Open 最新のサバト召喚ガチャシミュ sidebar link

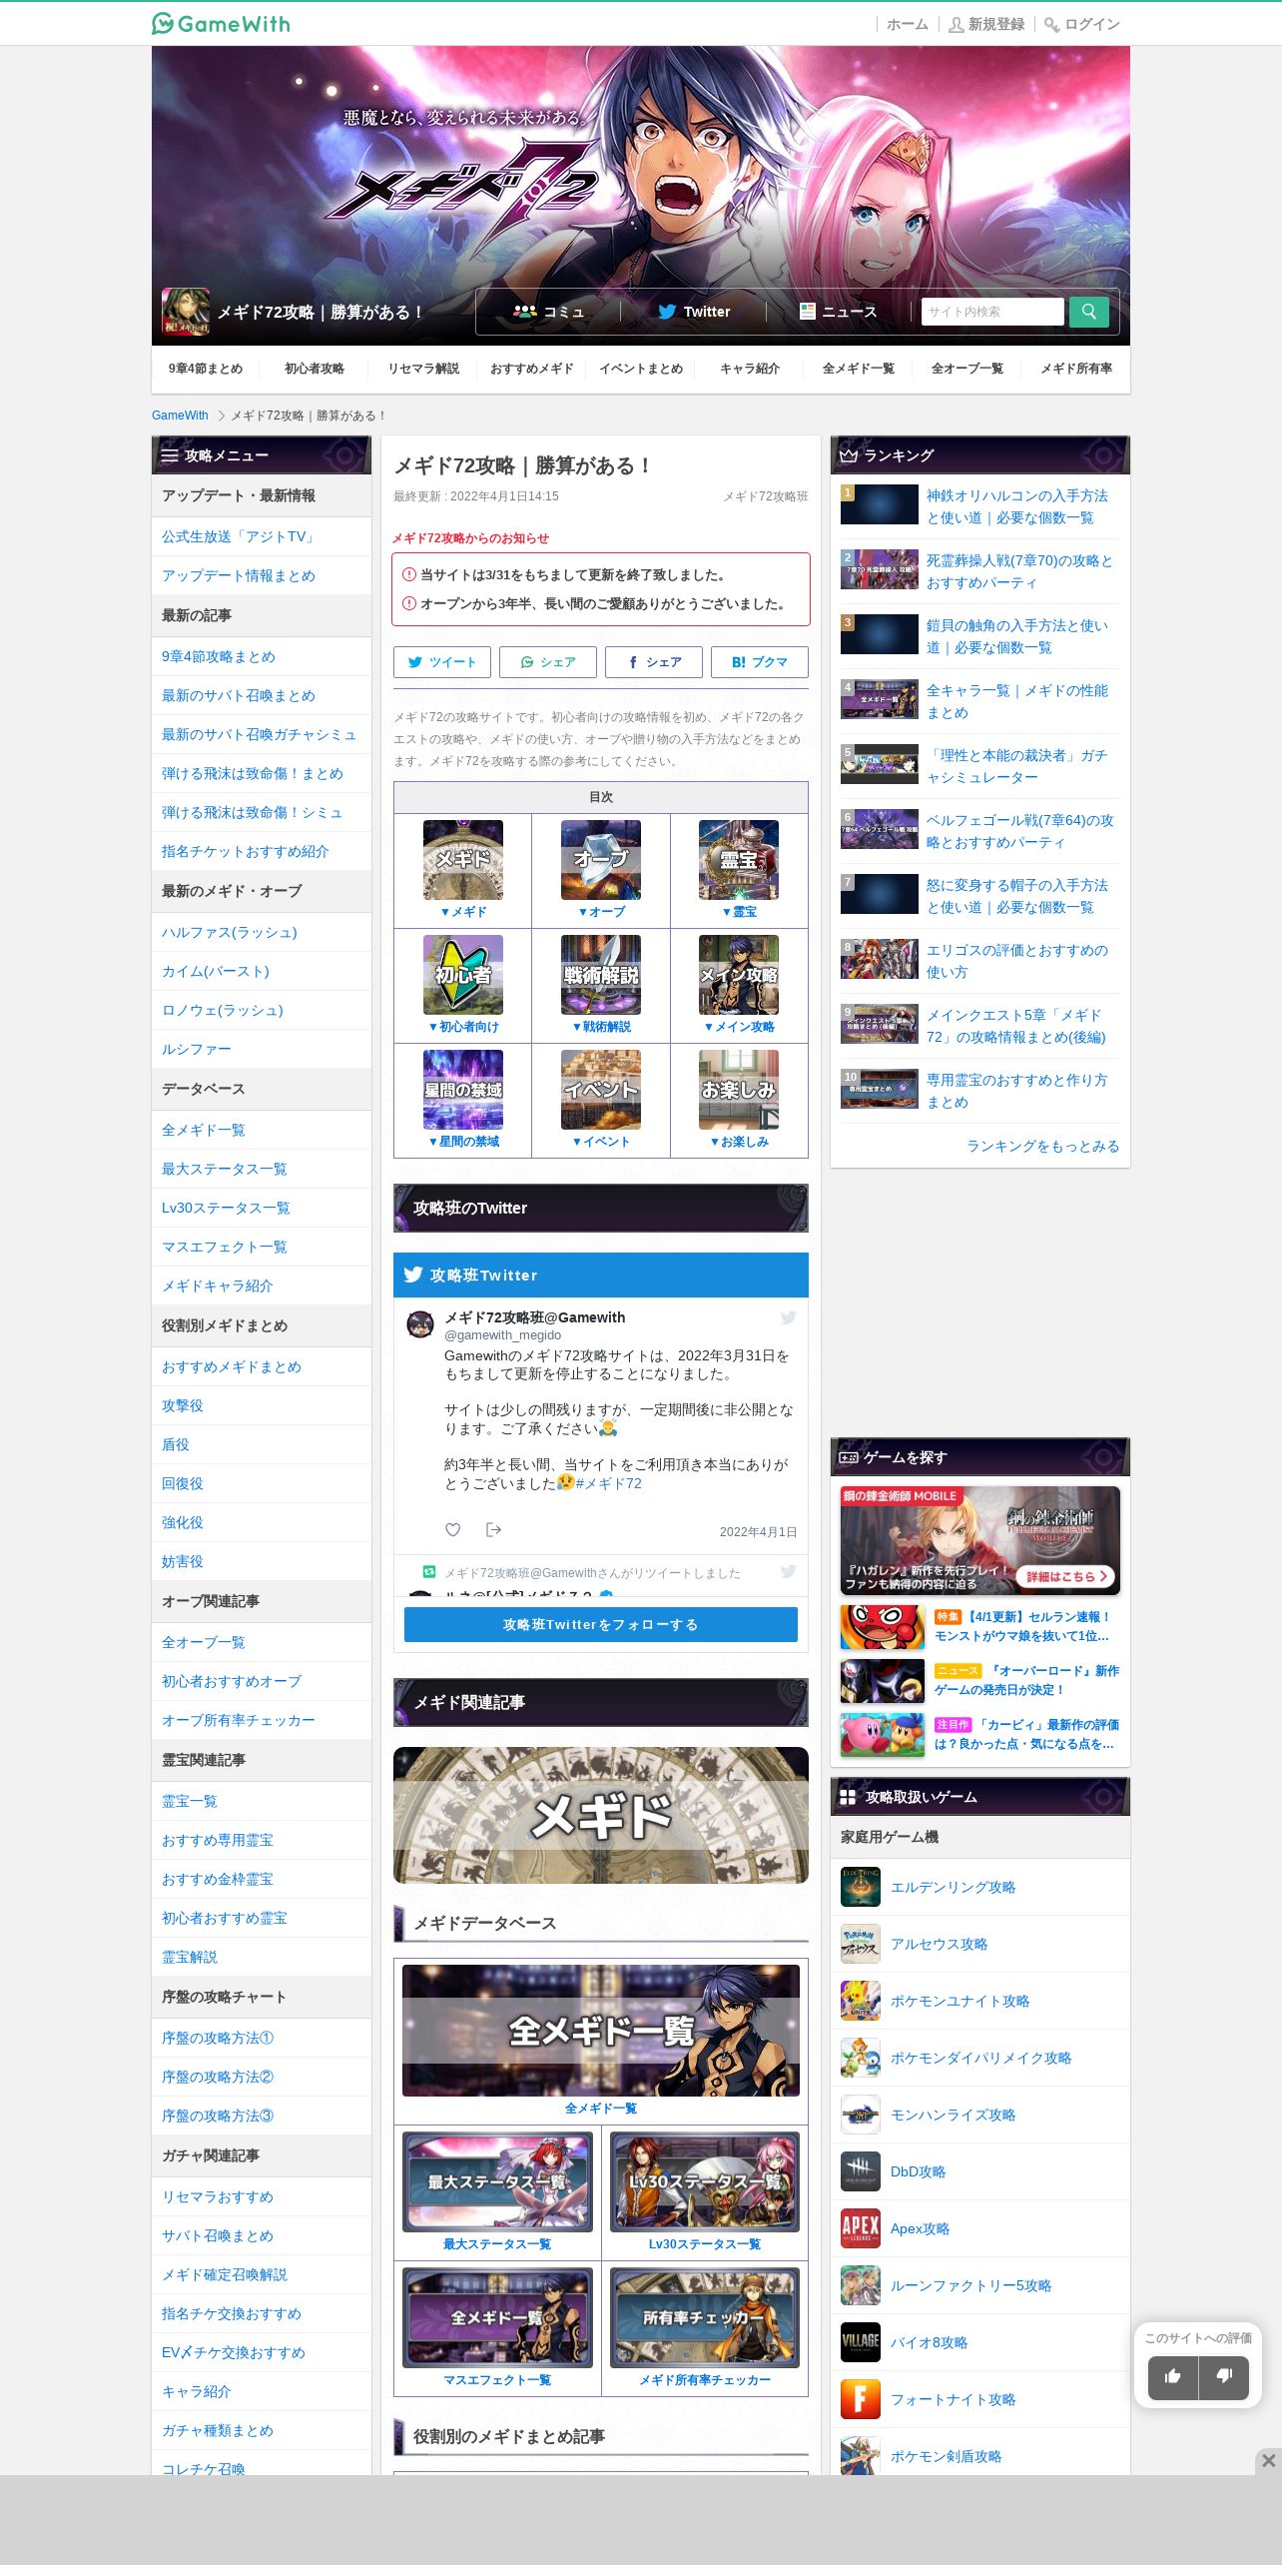pyautogui.click(x=260, y=734)
